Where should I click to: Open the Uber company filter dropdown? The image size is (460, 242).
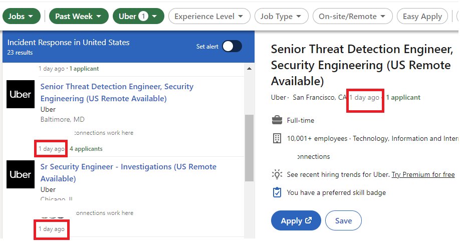(x=138, y=16)
